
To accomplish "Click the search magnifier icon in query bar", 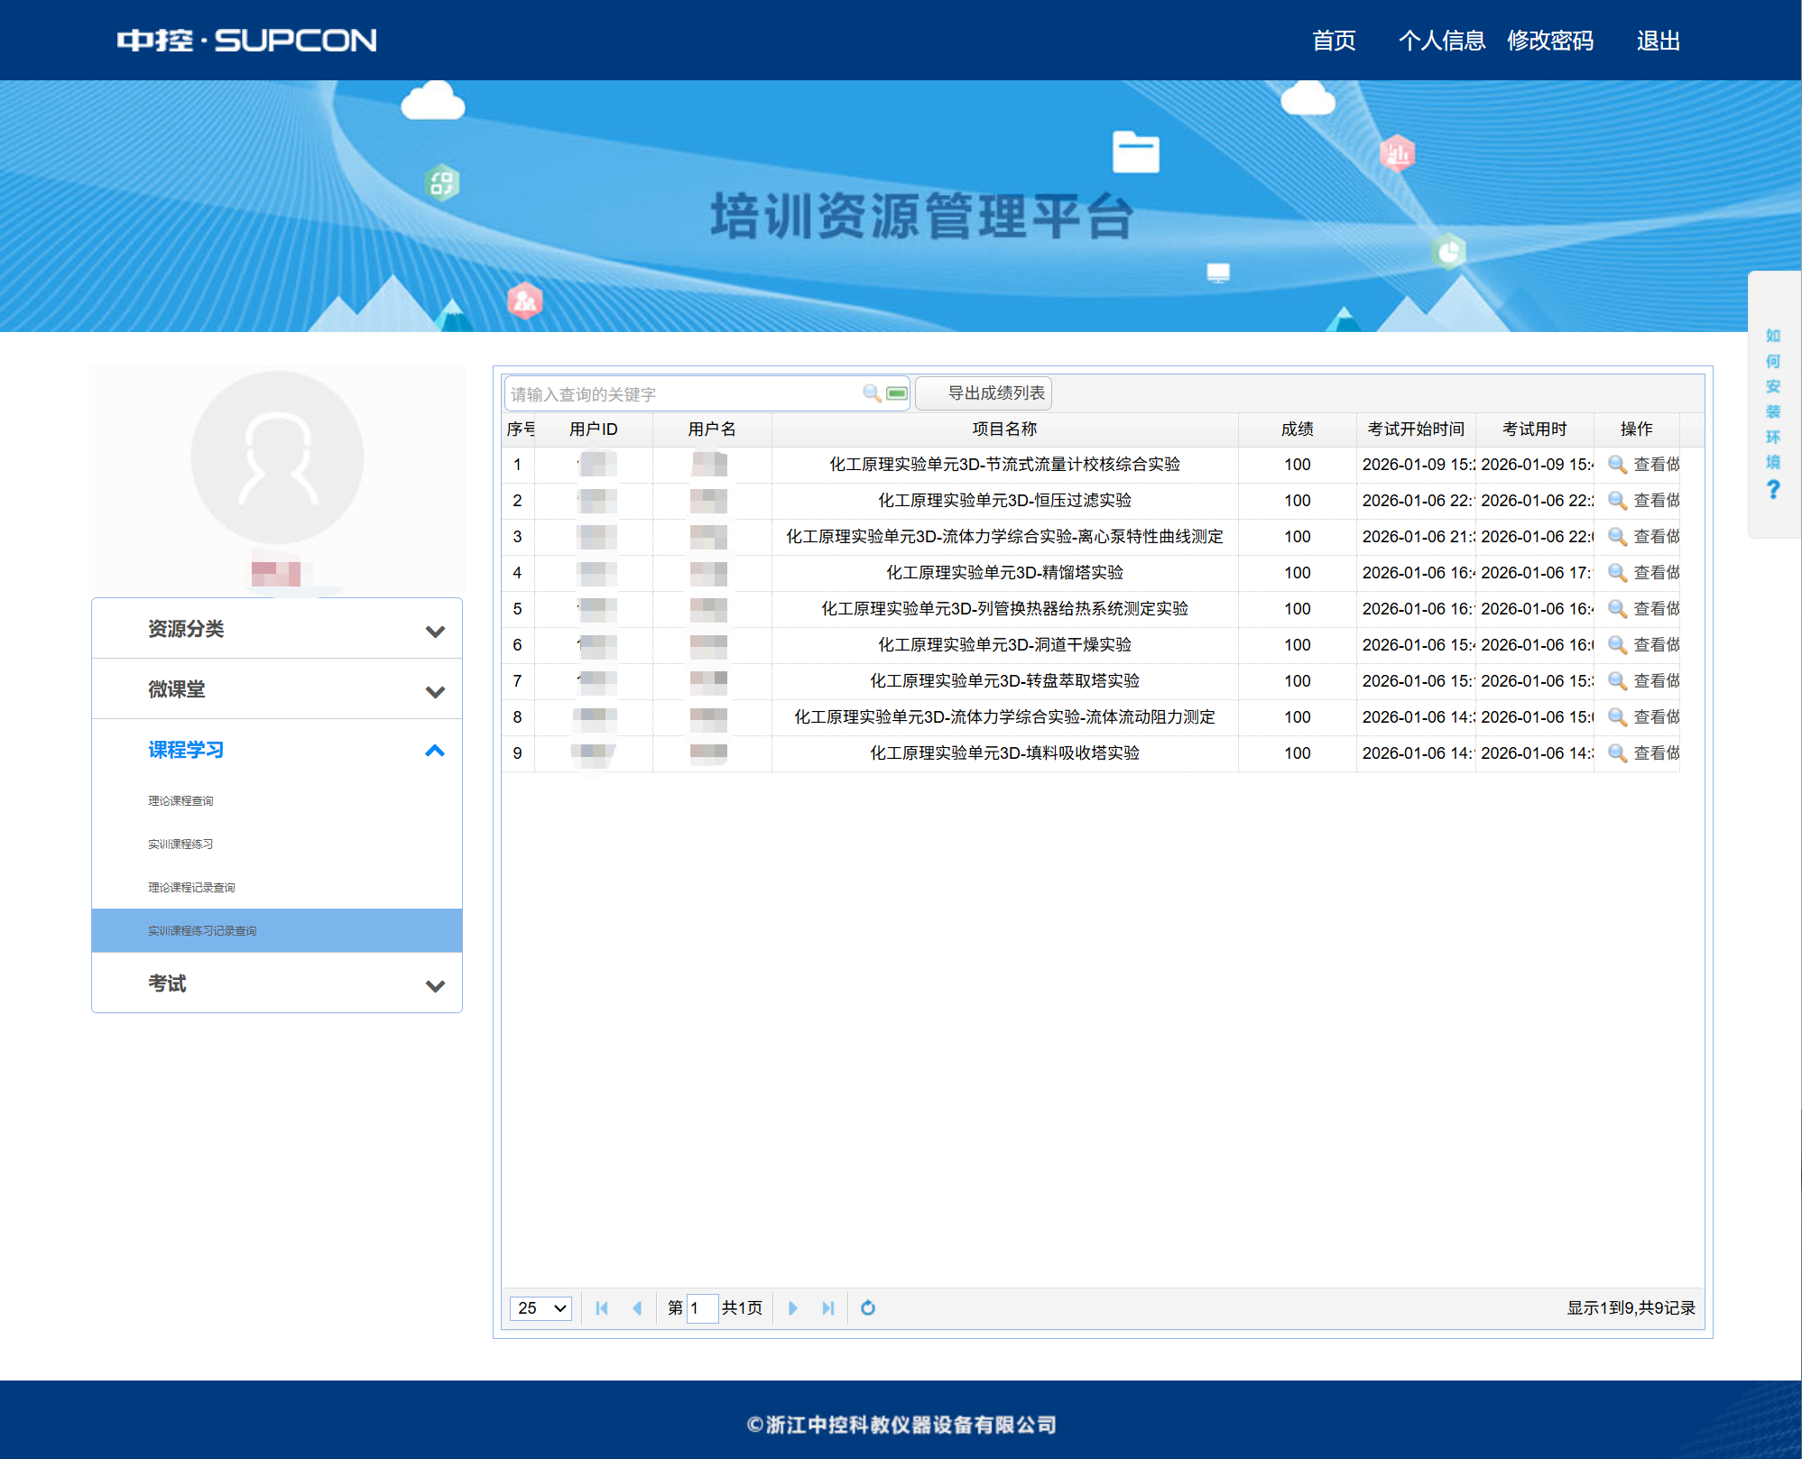I will click(871, 393).
